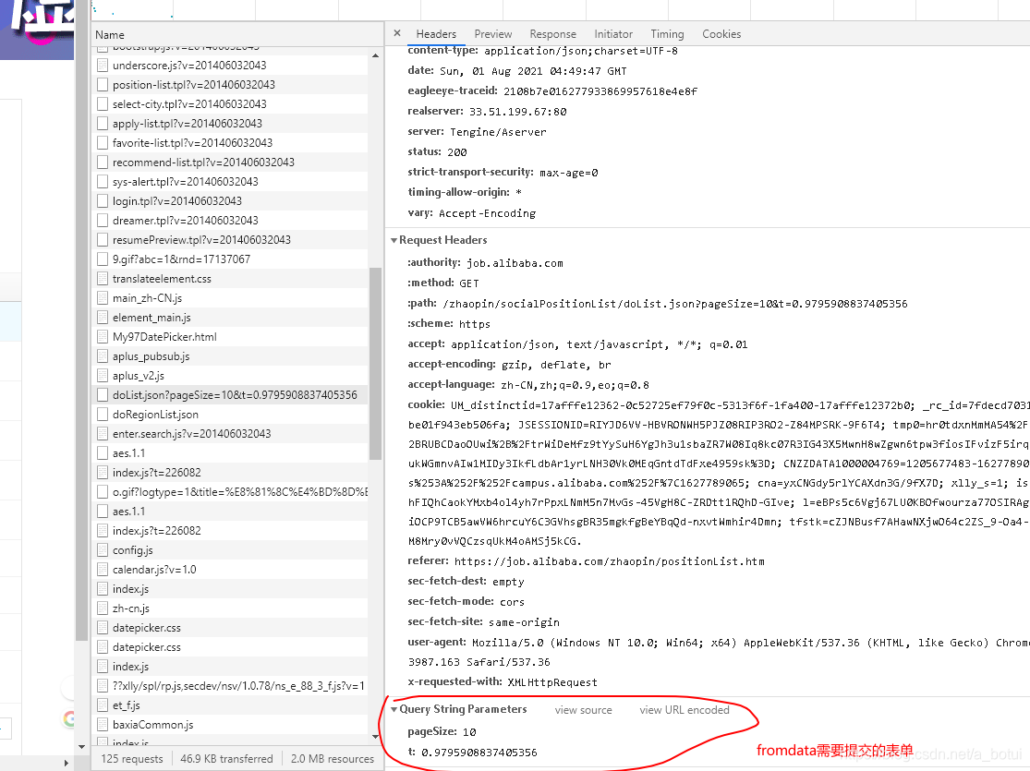Select the dreamer.tpl request
Image resolution: width=1030 pixels, height=771 pixels.
[230, 220]
